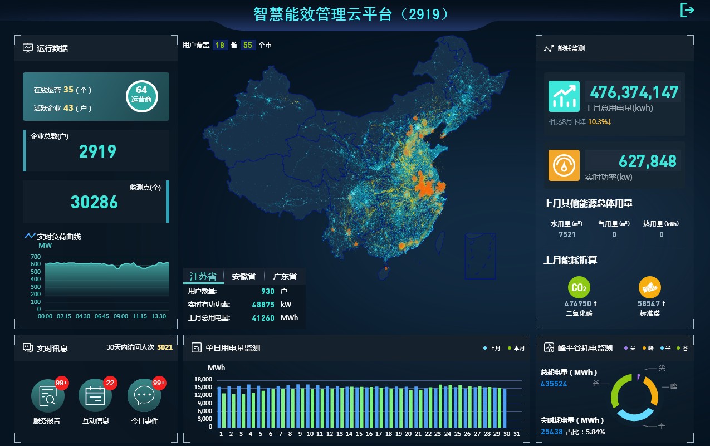Select the 广东省 province tab
This screenshot has height=446, width=710.
point(285,276)
